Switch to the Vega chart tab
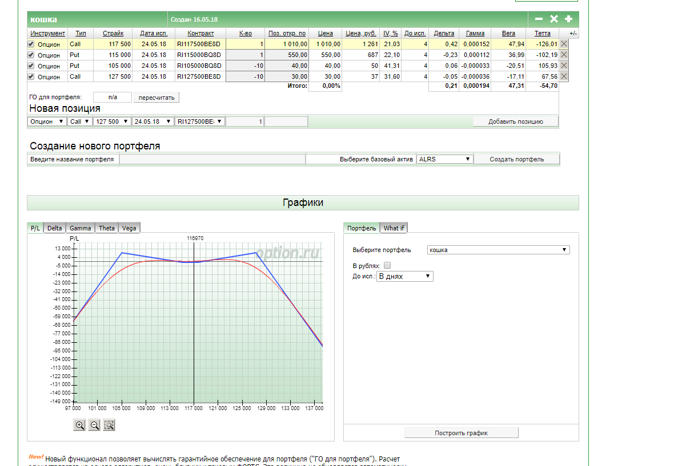The width and height of the screenshot is (674, 466). pyautogui.click(x=129, y=228)
